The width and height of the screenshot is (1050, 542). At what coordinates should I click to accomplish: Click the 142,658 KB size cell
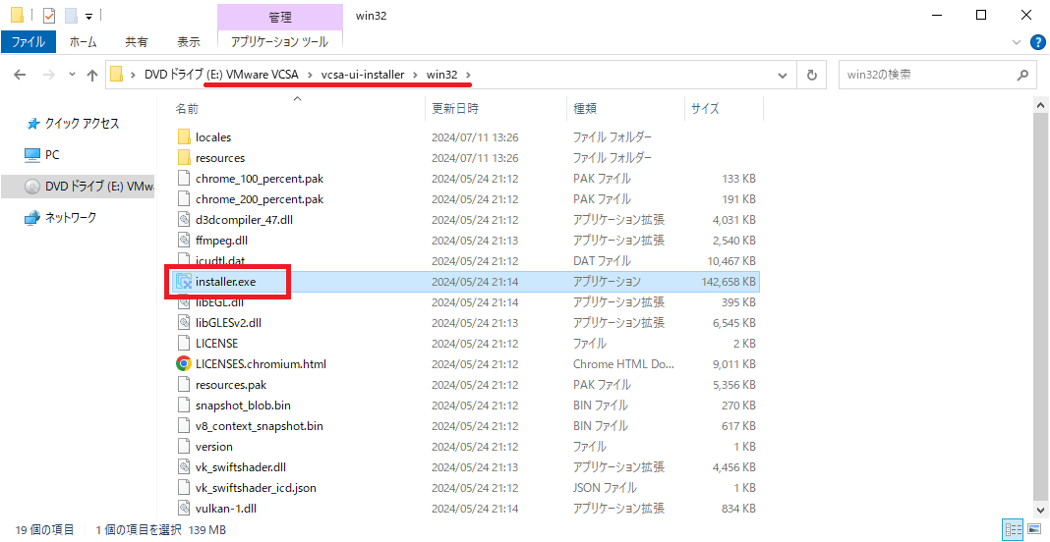click(x=729, y=283)
